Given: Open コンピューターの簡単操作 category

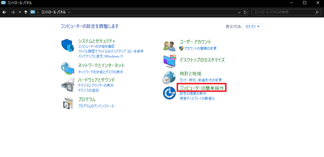Looking at the screenshot, I should 202,88.
